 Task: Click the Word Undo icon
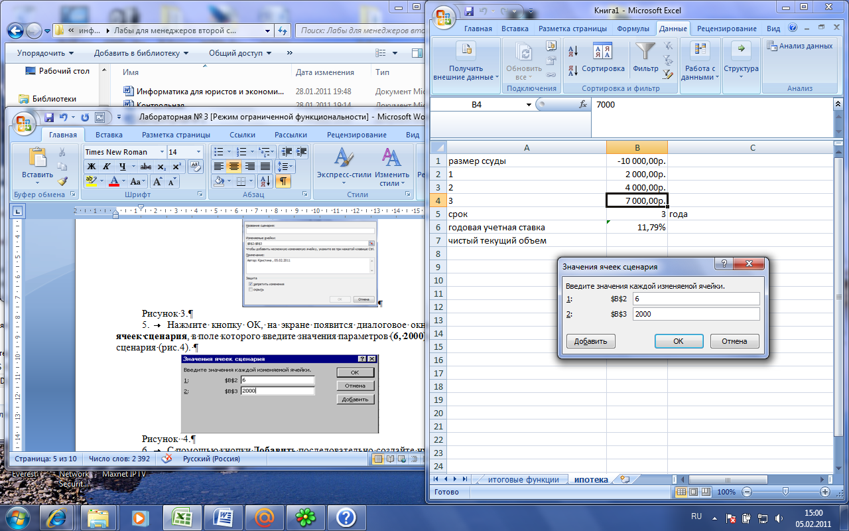point(63,117)
